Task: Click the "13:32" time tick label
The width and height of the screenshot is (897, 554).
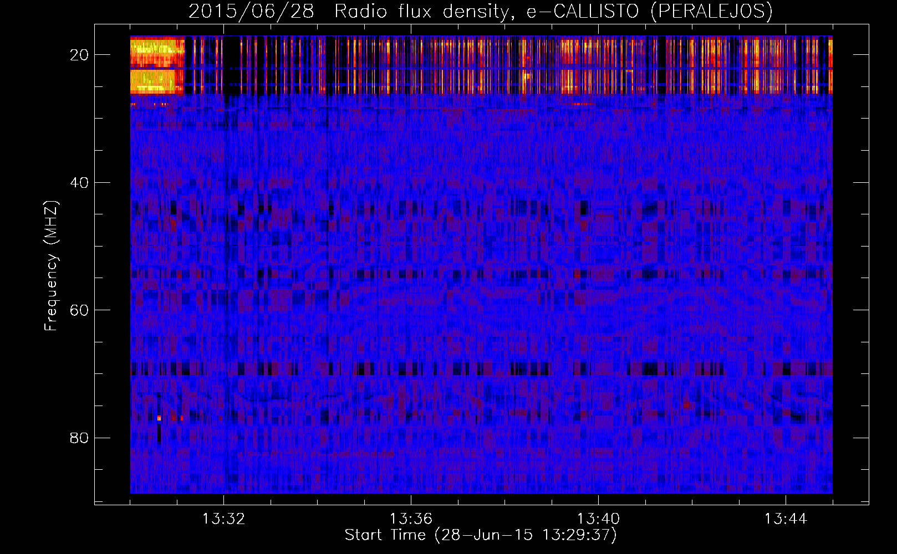Action: click(x=223, y=519)
